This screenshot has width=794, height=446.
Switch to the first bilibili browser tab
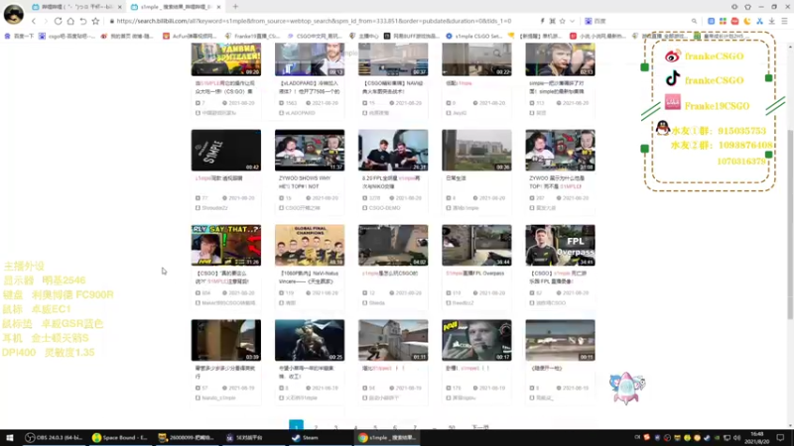(x=76, y=7)
